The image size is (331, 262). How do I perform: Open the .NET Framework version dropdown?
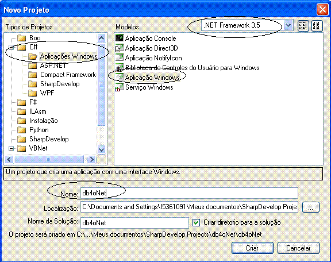tap(288, 25)
